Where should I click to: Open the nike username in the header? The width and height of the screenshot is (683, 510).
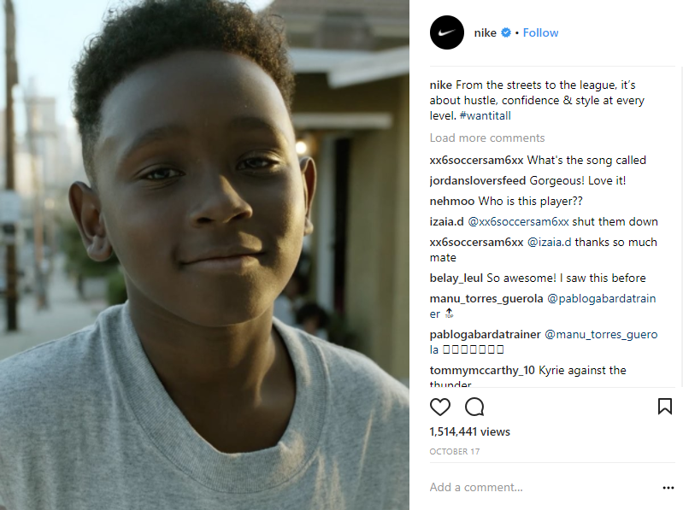pos(485,32)
